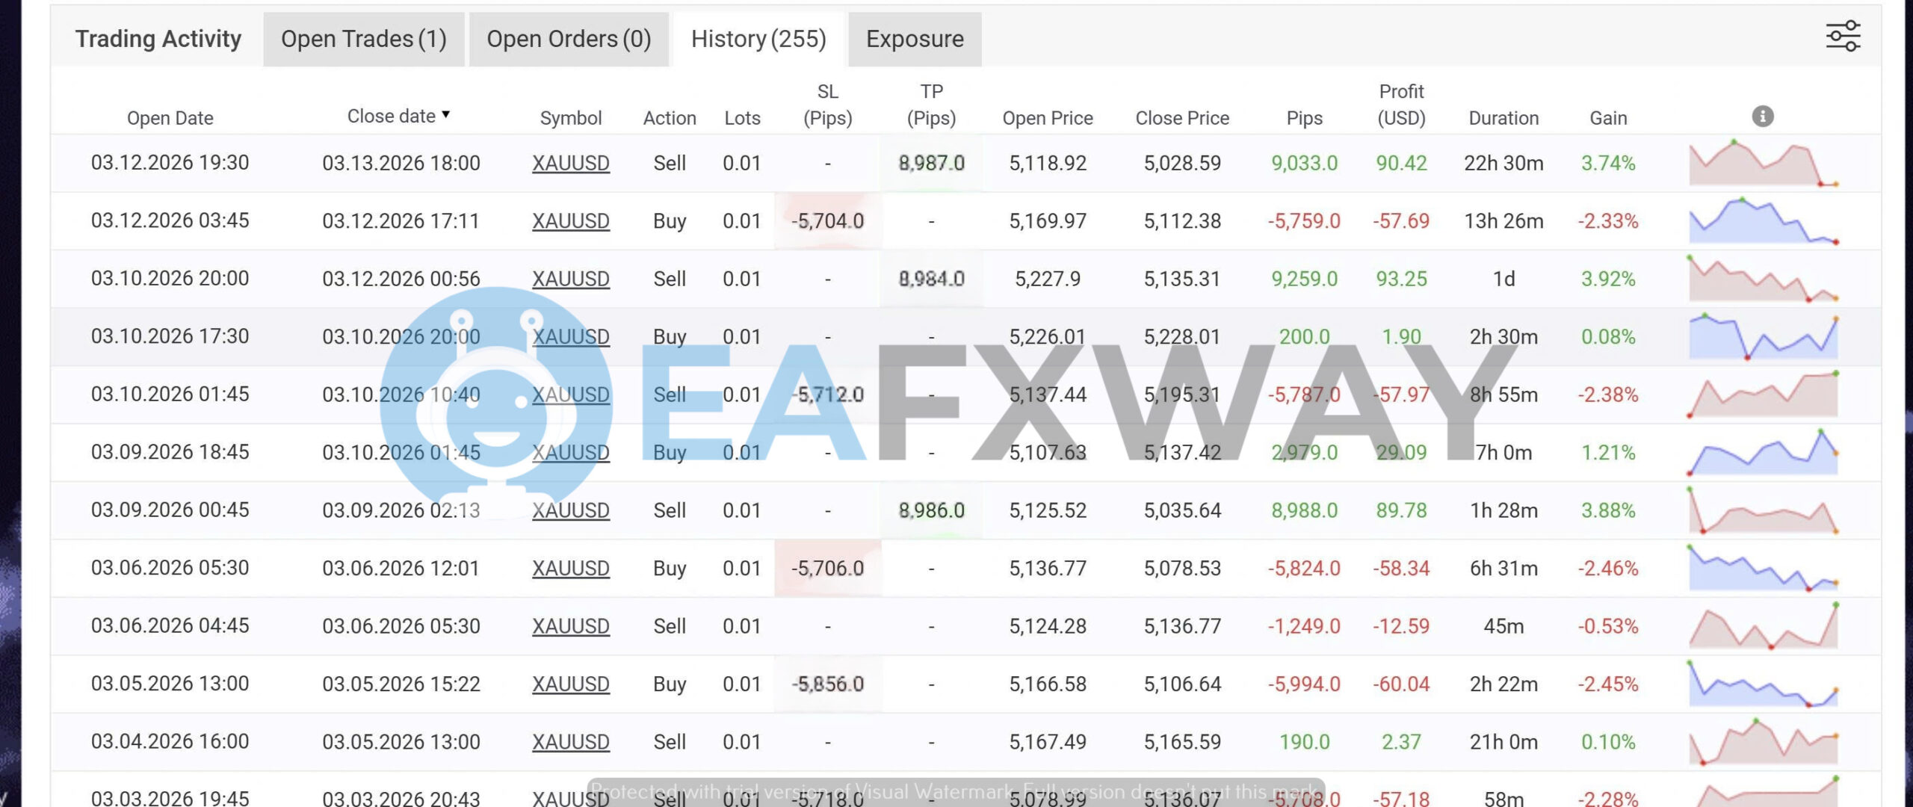This screenshot has height=807, width=1913.
Task: Open XAUUSD link in the 03.06.2026 05:30 row
Action: pyautogui.click(x=572, y=568)
